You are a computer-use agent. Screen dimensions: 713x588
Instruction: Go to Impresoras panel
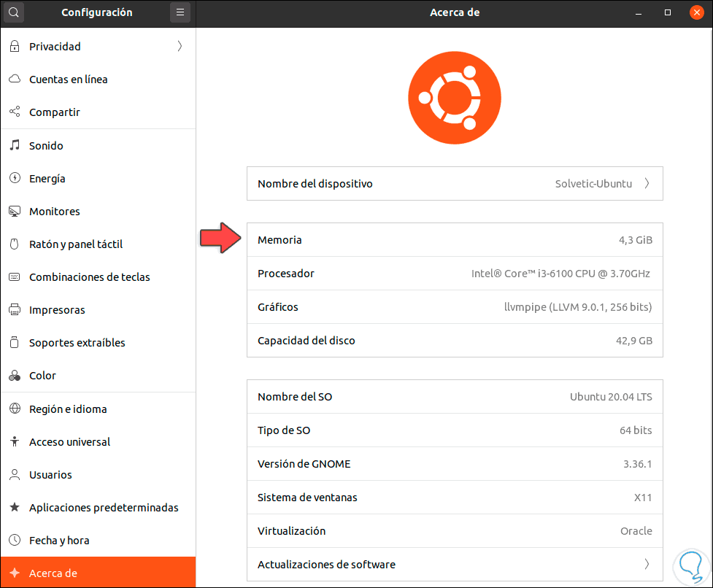99,309
